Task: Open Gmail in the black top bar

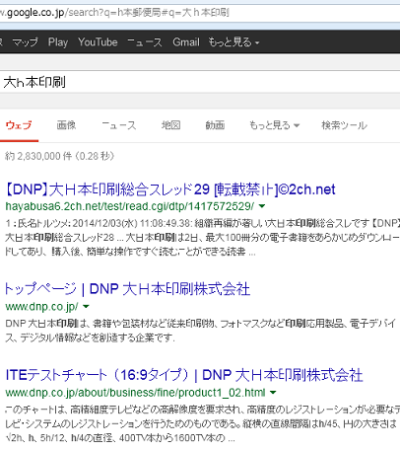Action: point(186,42)
